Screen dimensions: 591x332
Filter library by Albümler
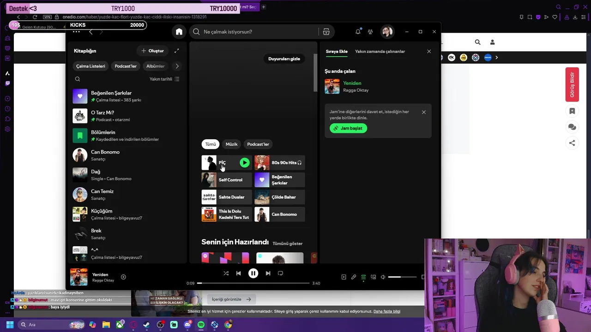(x=155, y=66)
